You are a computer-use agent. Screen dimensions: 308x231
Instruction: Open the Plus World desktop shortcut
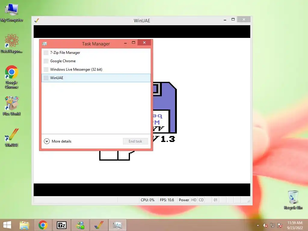point(12,106)
